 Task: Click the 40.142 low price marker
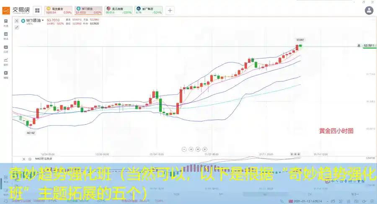[31, 133]
